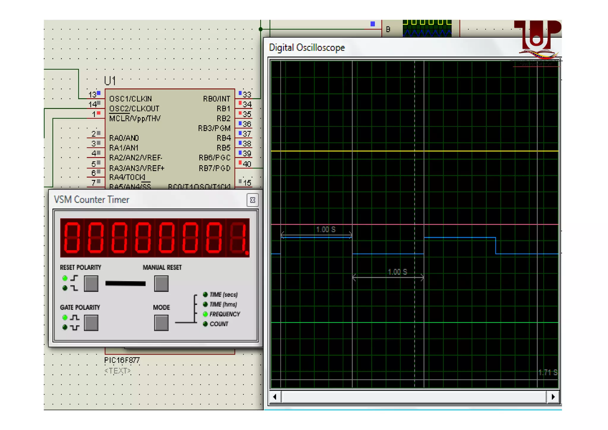The height and width of the screenshot is (430, 608).
Task: Click the oscilloscope instrument thumbnail above window
Action: (x=427, y=29)
